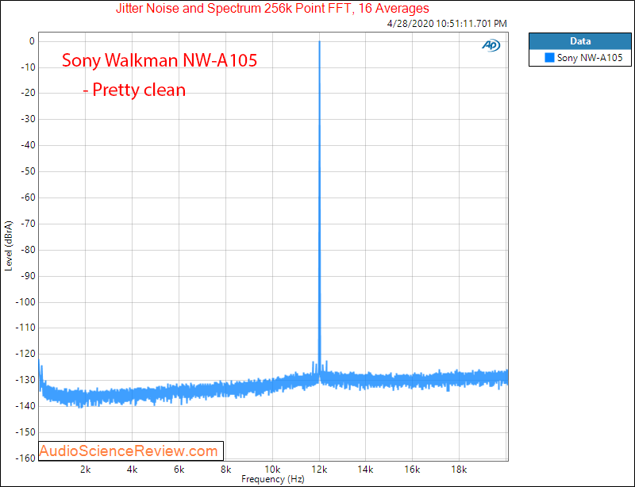Image resolution: width=635 pixels, height=487 pixels.
Task: Click the -60 level tick label
Action: [x=28, y=197]
